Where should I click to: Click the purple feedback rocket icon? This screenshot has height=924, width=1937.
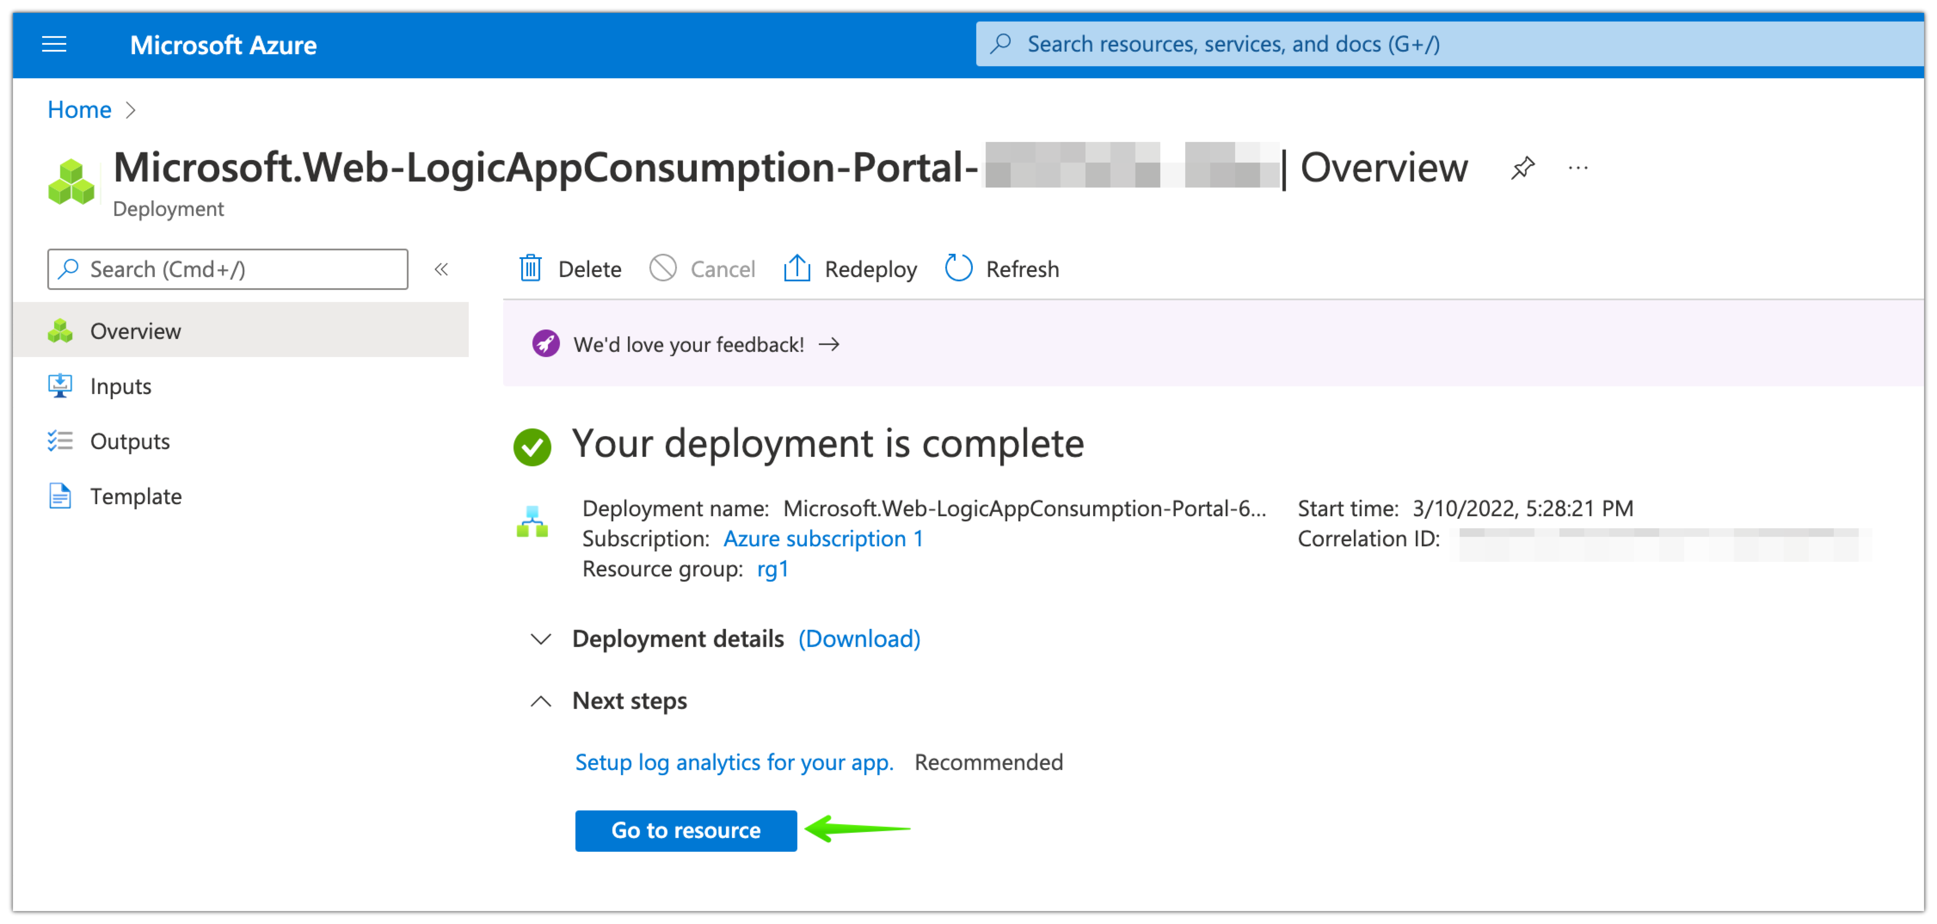[x=546, y=344]
